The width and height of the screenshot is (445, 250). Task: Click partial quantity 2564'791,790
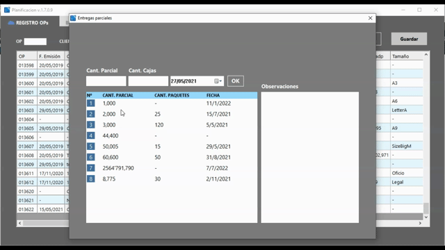118,168
